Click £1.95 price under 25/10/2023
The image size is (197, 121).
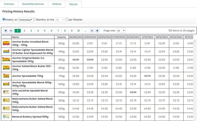click(176, 68)
